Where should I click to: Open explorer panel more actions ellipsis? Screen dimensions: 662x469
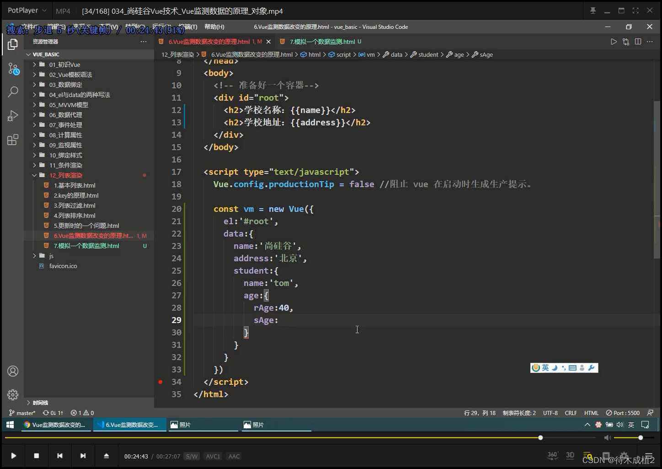click(144, 42)
